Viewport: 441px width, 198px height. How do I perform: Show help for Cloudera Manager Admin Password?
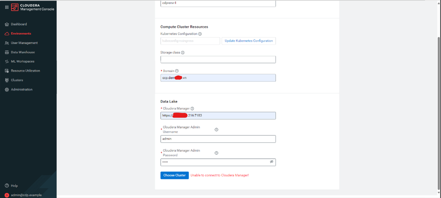(x=216, y=153)
